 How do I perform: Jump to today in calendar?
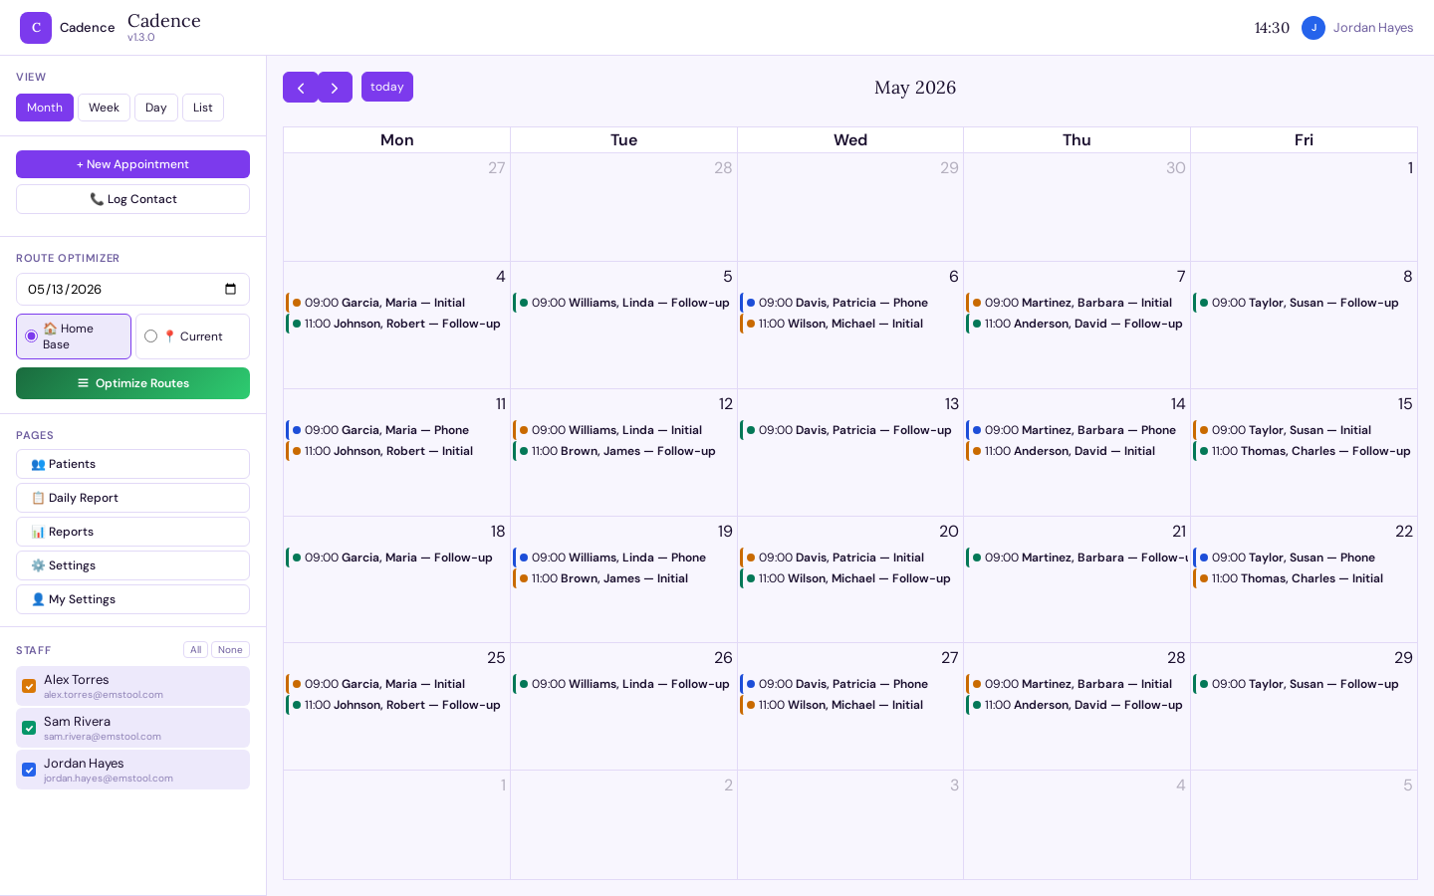pos(387,87)
